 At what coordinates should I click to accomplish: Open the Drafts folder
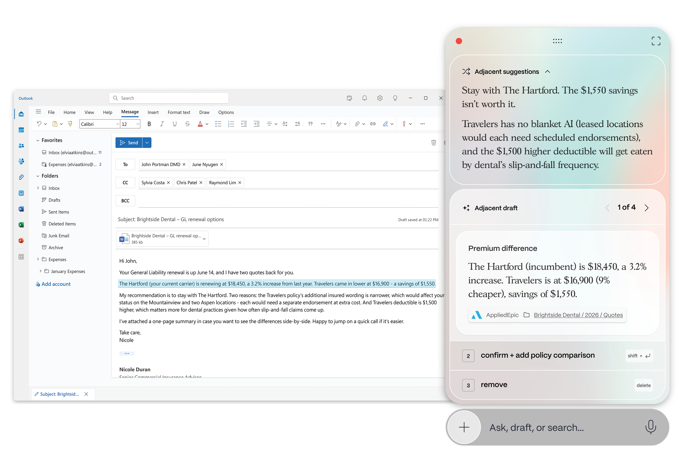coord(54,200)
